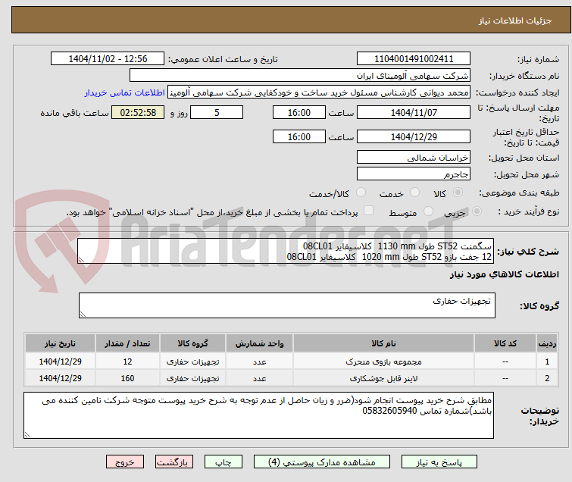
Task: Select the خدمت radio button
Action: tap(414, 192)
